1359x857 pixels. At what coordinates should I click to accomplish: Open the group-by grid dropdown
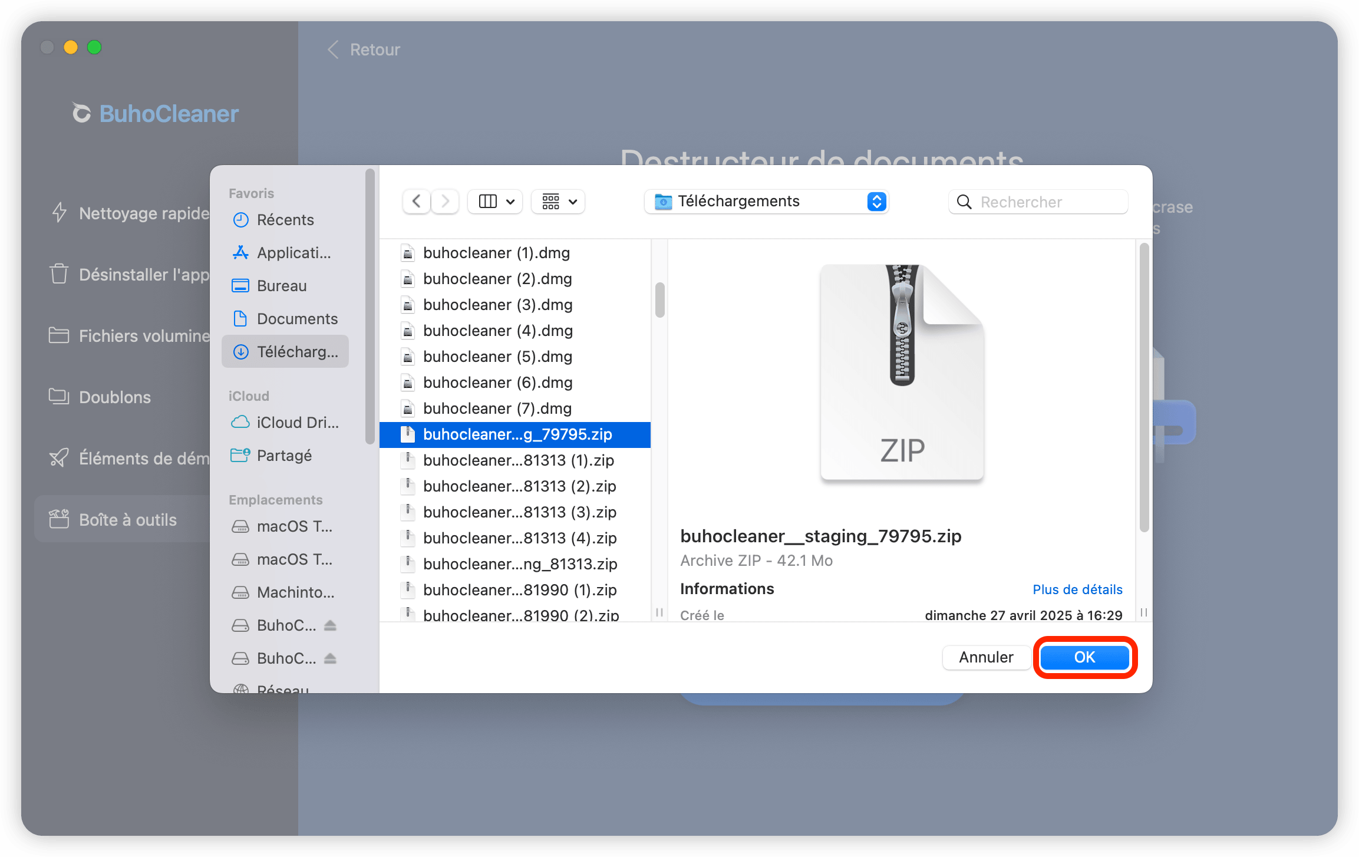click(x=558, y=202)
